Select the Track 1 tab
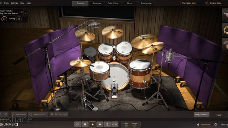The height and width of the screenshot is (128, 228). (x=219, y=115)
